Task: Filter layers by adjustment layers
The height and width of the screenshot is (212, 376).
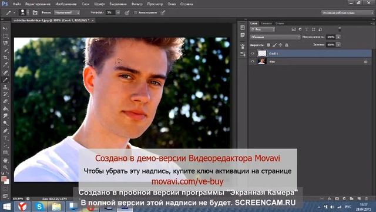Action: click(300, 29)
